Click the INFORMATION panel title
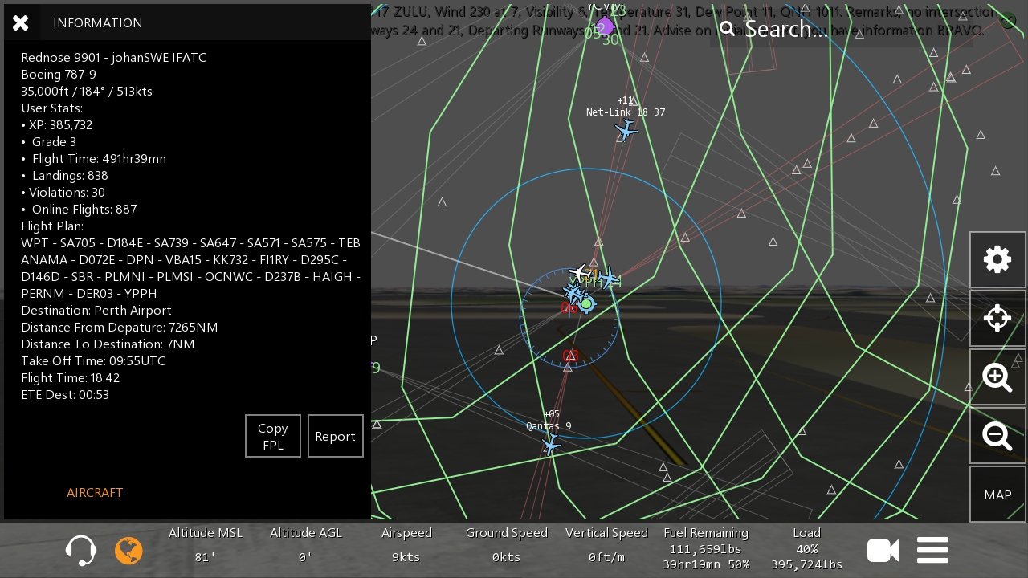Image resolution: width=1028 pixels, height=578 pixels. 98,23
